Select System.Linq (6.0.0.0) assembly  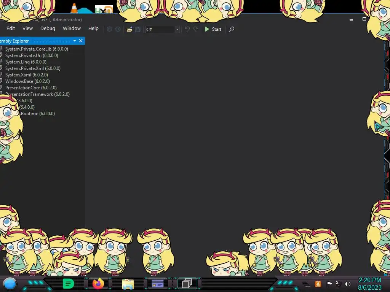coord(26,62)
